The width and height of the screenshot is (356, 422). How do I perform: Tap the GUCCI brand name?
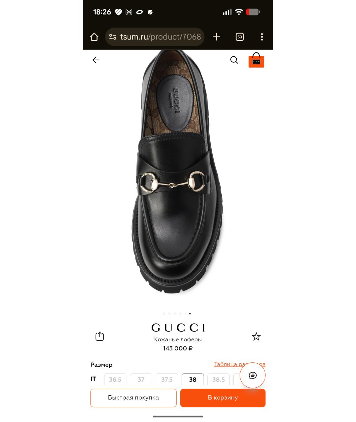coord(178,327)
